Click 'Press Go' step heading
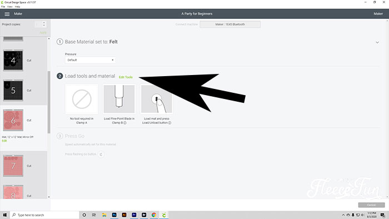 74,136
